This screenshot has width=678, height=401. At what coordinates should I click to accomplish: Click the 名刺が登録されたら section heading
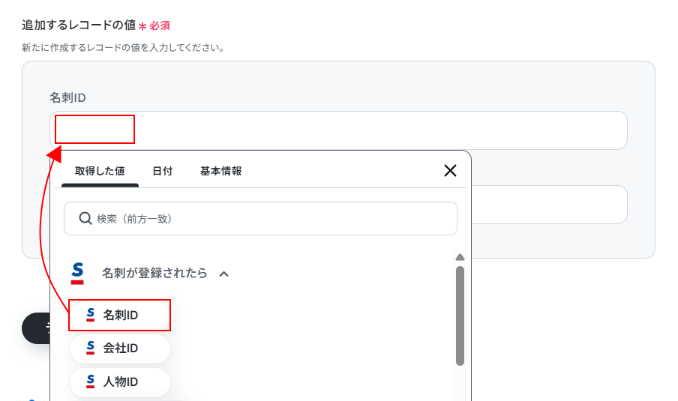(154, 273)
